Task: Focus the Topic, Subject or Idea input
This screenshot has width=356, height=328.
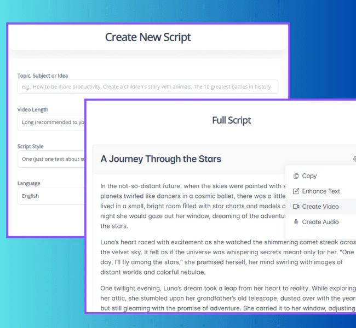Action: [147, 87]
